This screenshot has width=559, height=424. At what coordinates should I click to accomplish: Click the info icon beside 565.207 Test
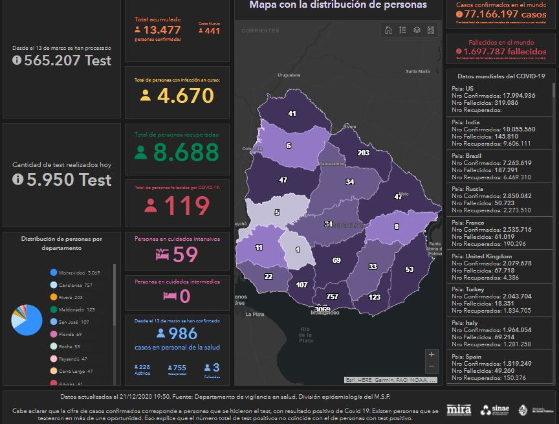click(17, 61)
